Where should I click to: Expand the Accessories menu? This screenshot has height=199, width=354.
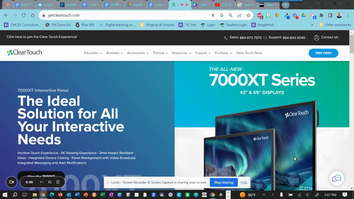coord(138,53)
